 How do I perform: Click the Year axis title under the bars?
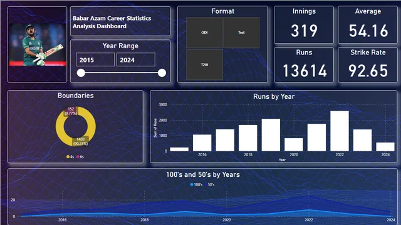pos(282,160)
